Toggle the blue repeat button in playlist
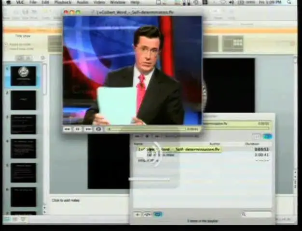 click(x=158, y=215)
